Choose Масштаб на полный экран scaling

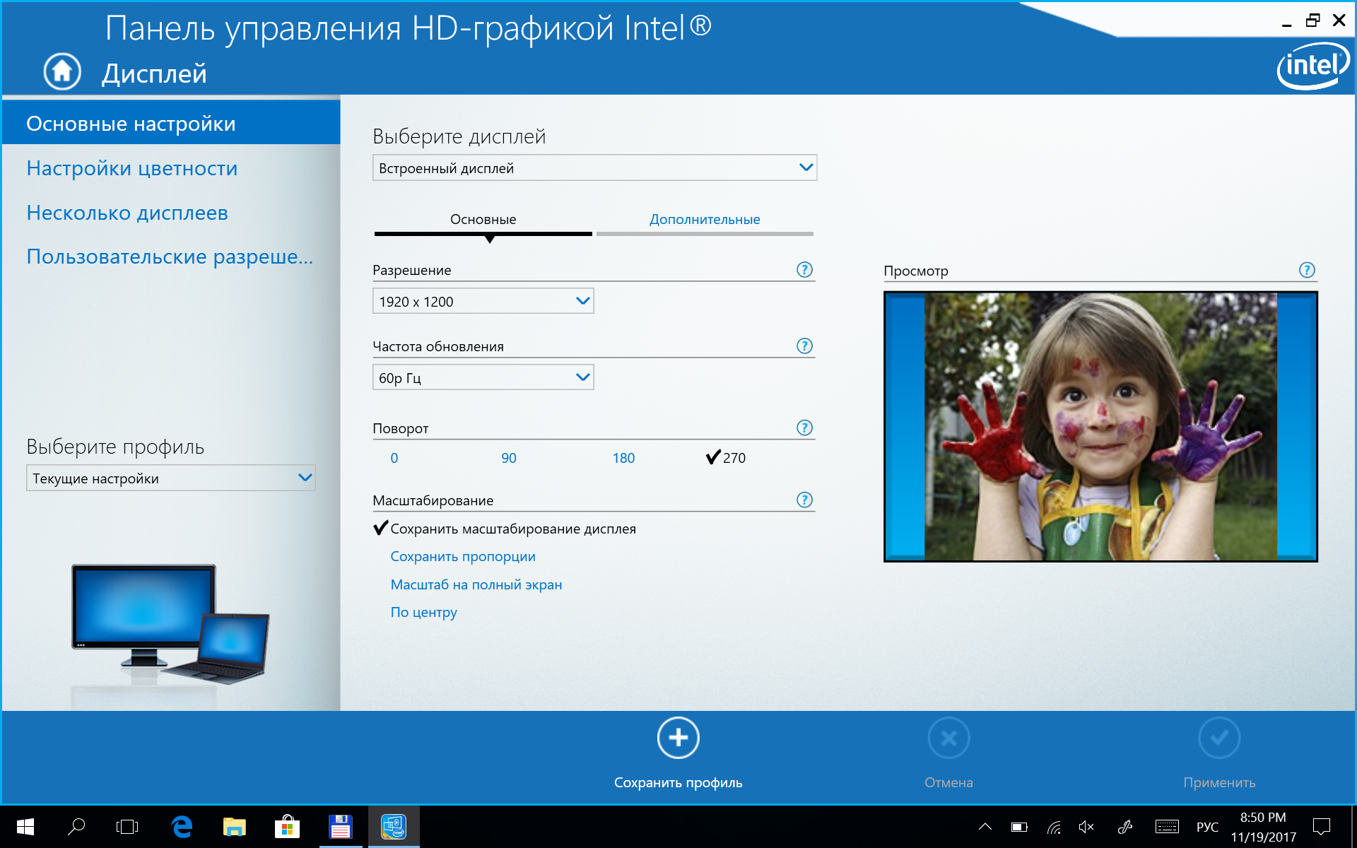[x=476, y=584]
